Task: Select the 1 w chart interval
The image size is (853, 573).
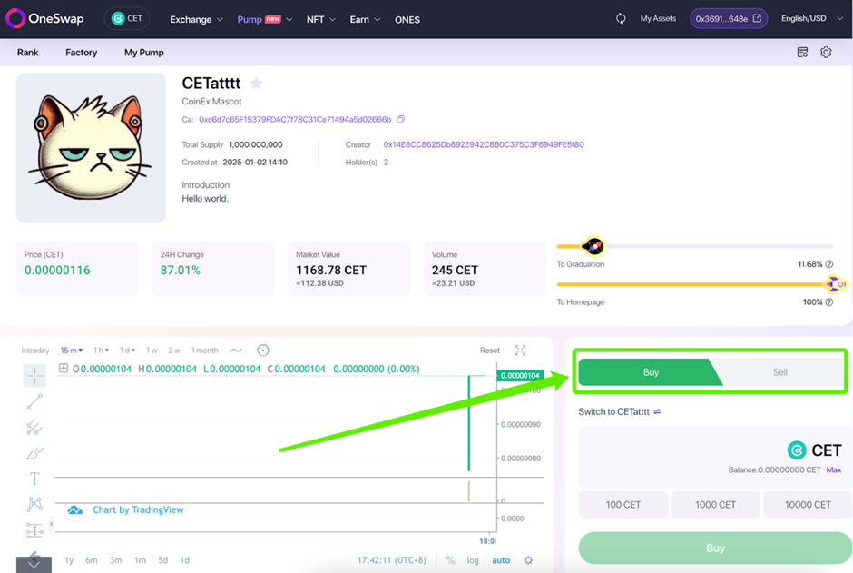Action: (152, 351)
